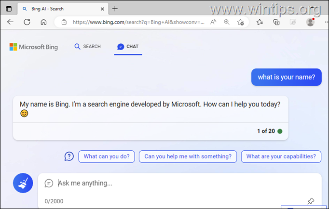
Task: Refresh the current page
Action: click(27, 22)
